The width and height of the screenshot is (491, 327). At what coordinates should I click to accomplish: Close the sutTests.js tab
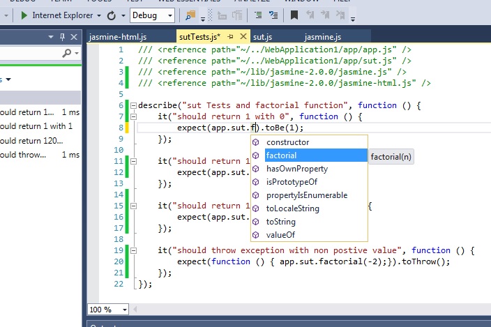243,37
